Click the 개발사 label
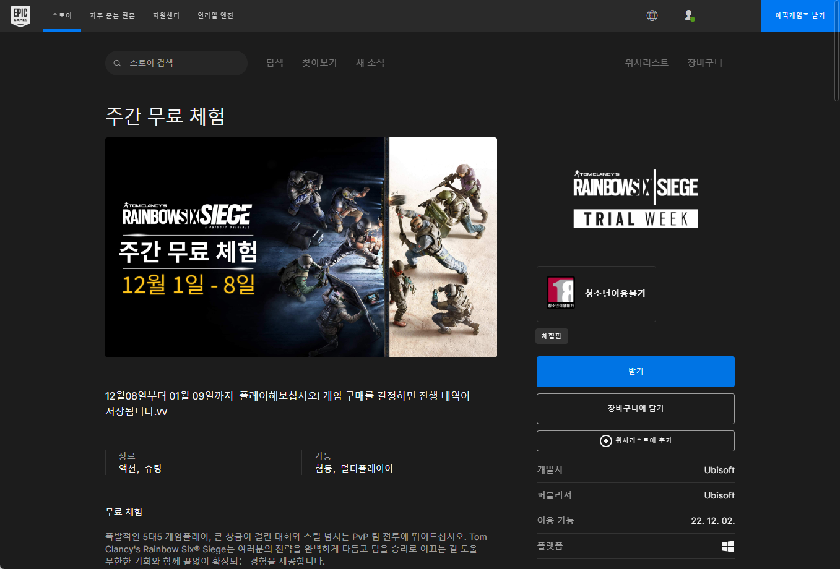The width and height of the screenshot is (840, 569). [x=550, y=470]
